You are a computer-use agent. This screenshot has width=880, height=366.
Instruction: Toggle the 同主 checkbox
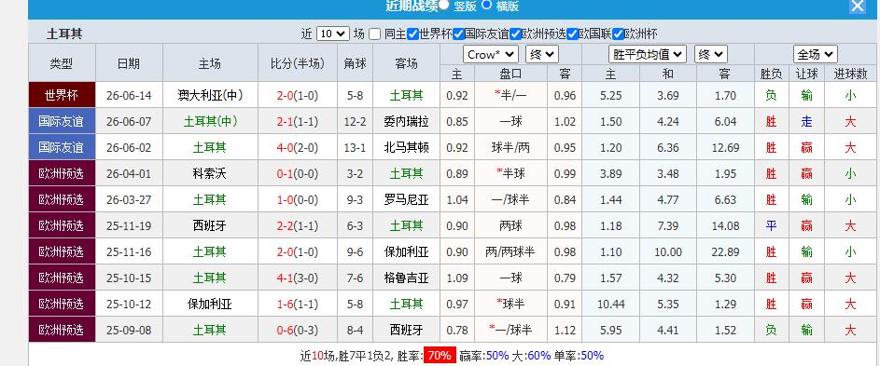[375, 34]
